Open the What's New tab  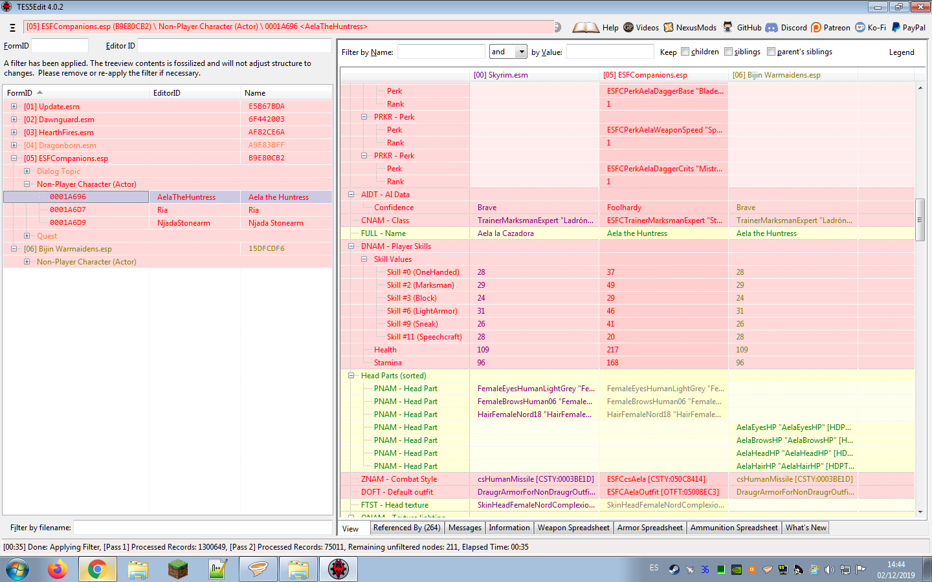coord(806,528)
